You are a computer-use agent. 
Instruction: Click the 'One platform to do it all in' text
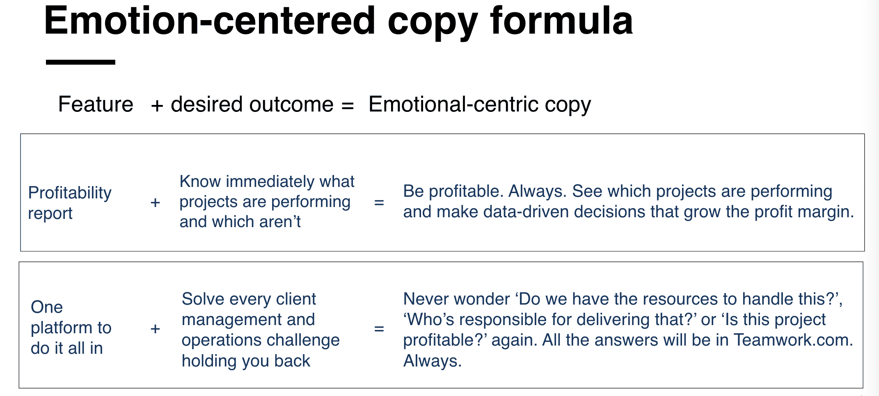tap(71, 327)
